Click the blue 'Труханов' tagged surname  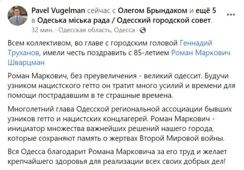click(x=23, y=53)
